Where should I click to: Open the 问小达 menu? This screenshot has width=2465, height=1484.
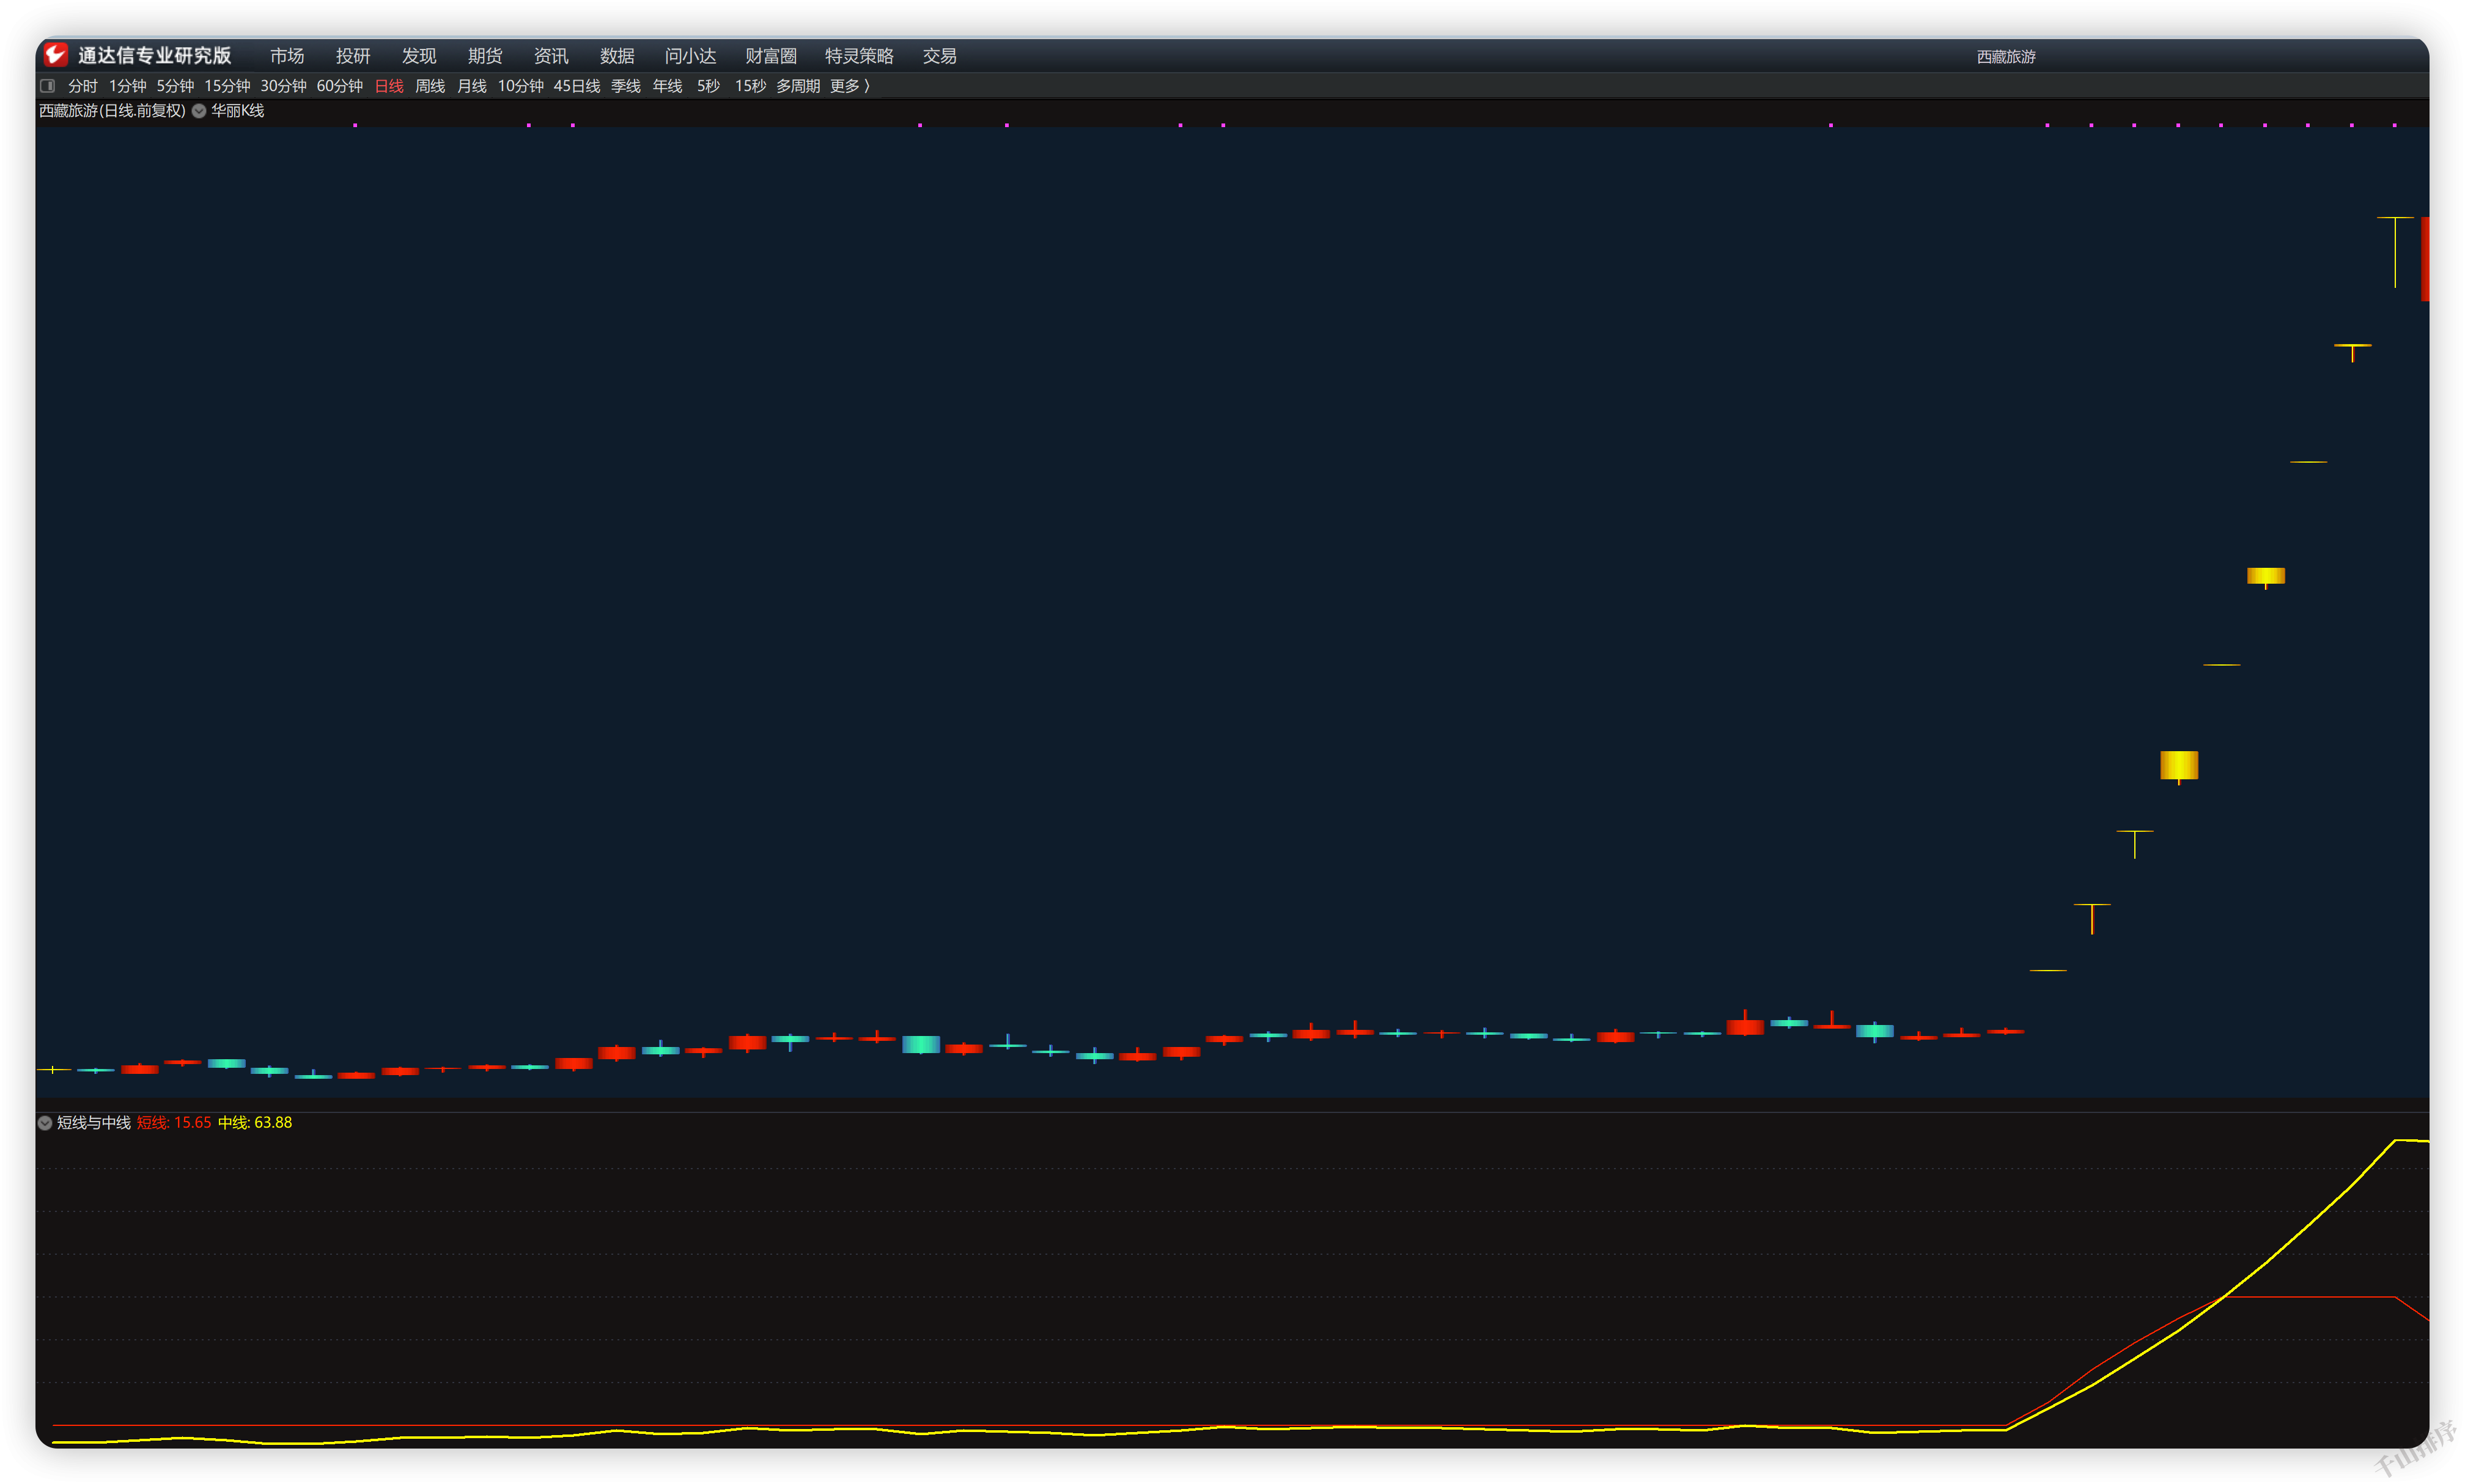click(690, 56)
